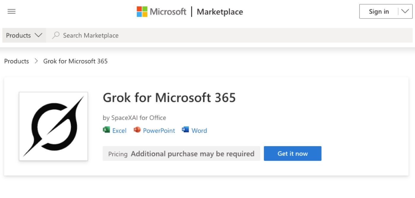This screenshot has height=198, width=415.
Task: Open the PowerPoint link
Action: click(x=159, y=131)
